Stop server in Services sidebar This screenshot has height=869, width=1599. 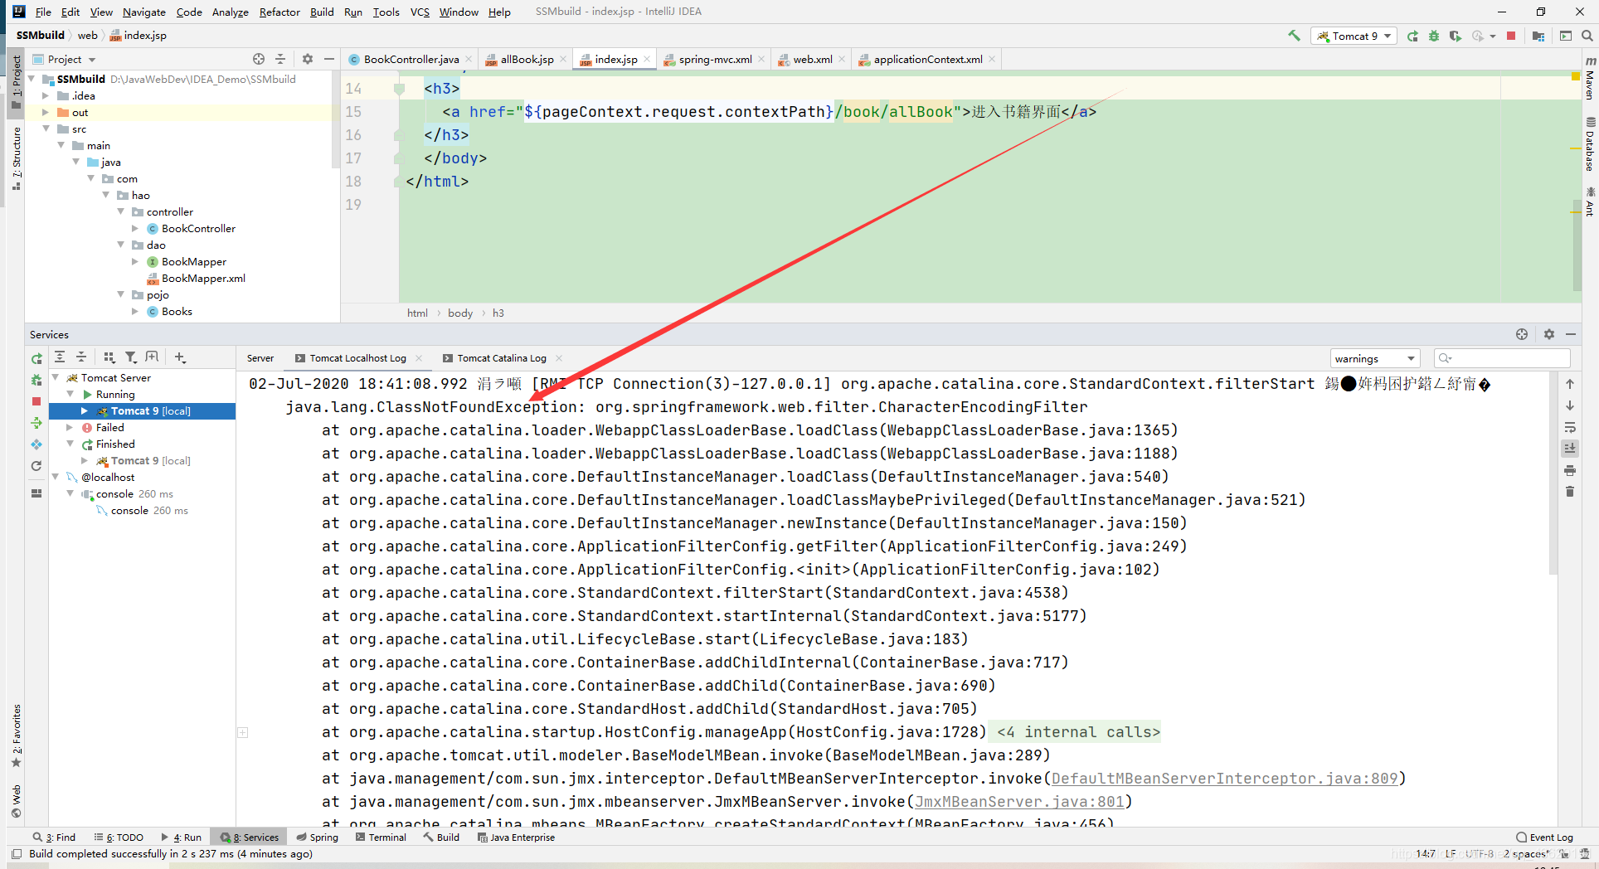[x=36, y=401]
